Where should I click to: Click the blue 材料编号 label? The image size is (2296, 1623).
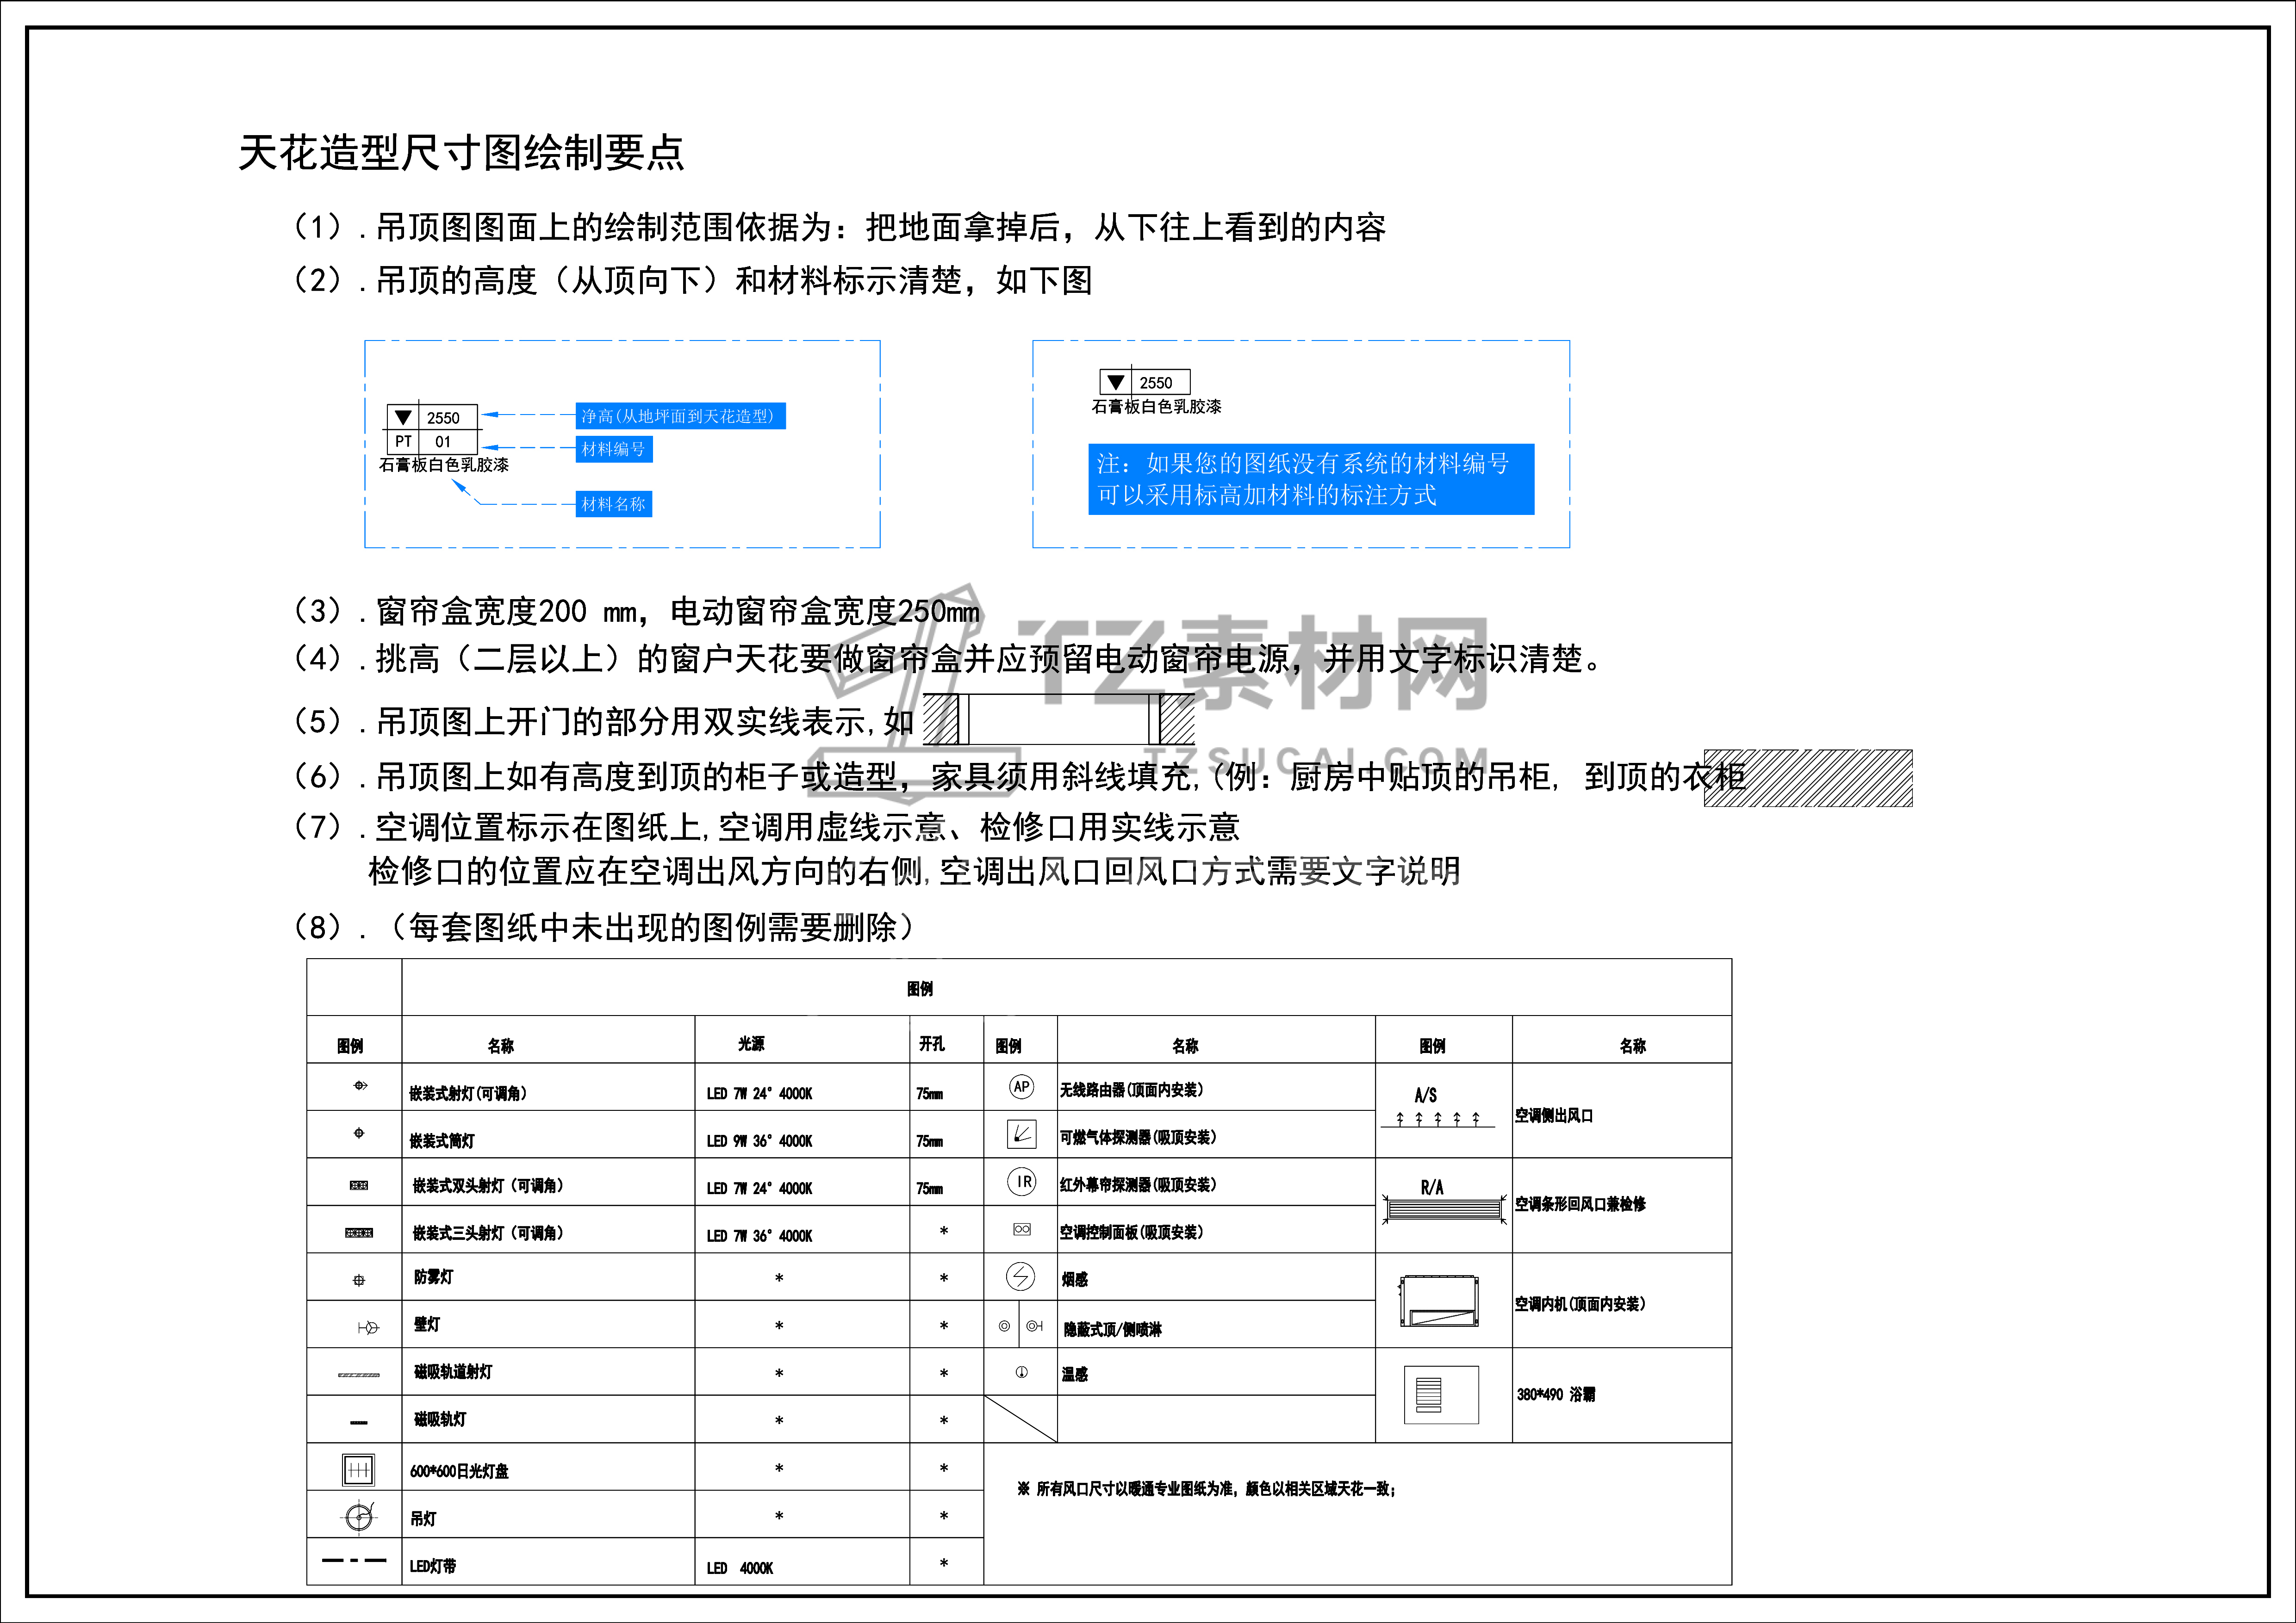(614, 450)
